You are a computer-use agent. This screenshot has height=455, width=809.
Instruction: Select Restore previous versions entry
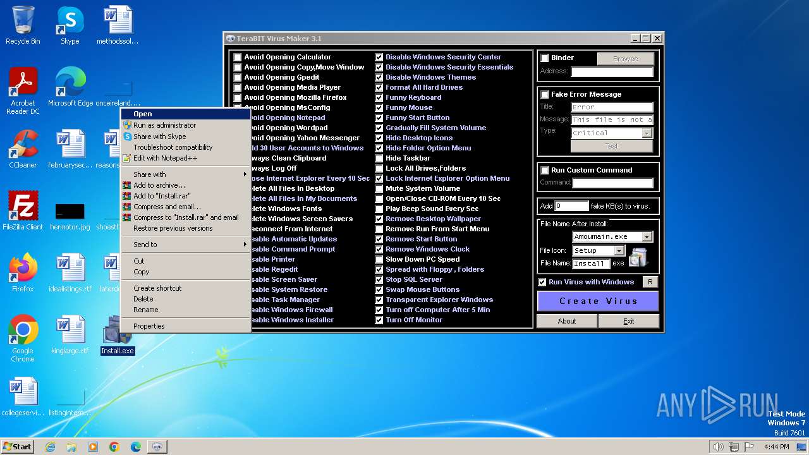[186, 228]
